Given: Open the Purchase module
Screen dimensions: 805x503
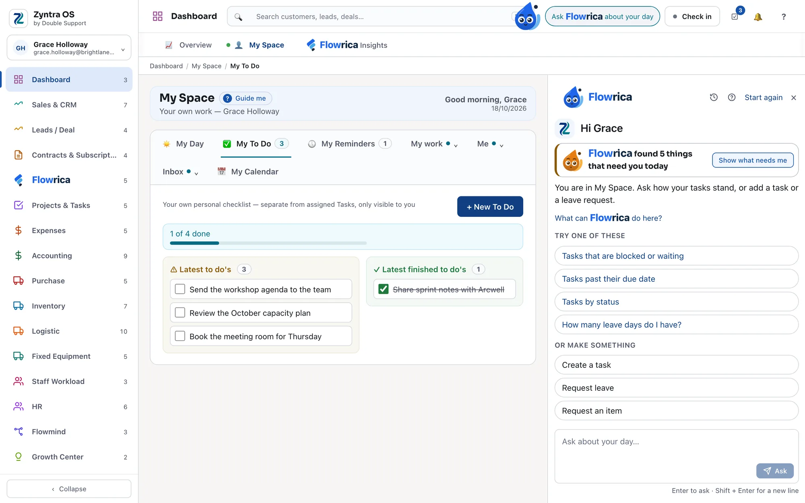Looking at the screenshot, I should [x=69, y=281].
